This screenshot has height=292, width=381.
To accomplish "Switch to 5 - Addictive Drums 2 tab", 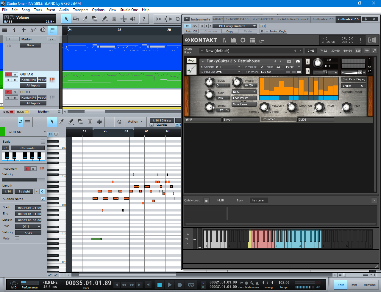I will click(293, 19).
